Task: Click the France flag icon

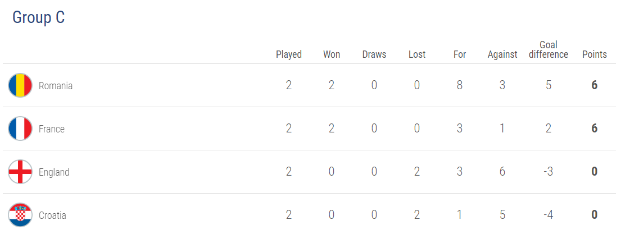Action: (x=20, y=129)
